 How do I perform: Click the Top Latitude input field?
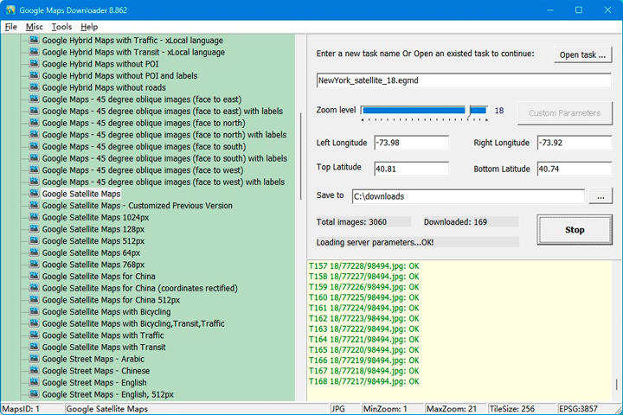pyautogui.click(x=411, y=169)
